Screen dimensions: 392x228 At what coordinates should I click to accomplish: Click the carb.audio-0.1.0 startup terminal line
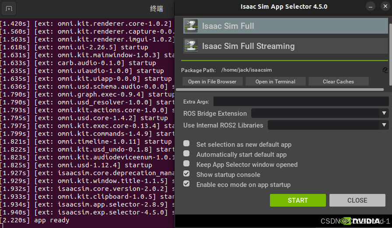point(78,63)
